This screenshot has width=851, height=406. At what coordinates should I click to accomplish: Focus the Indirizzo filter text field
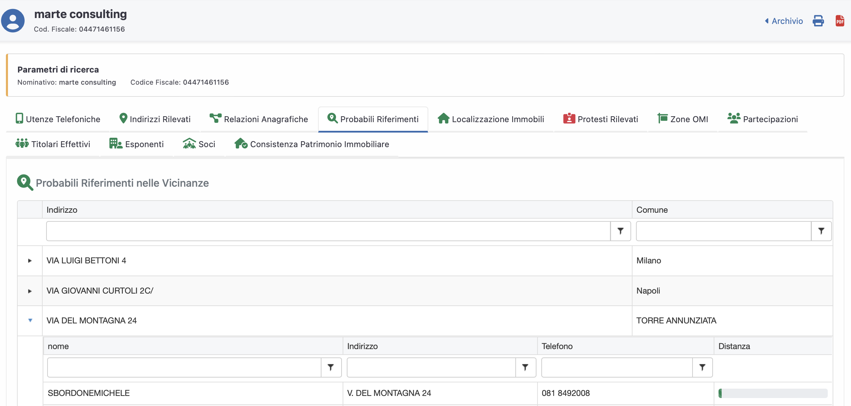tap(328, 231)
